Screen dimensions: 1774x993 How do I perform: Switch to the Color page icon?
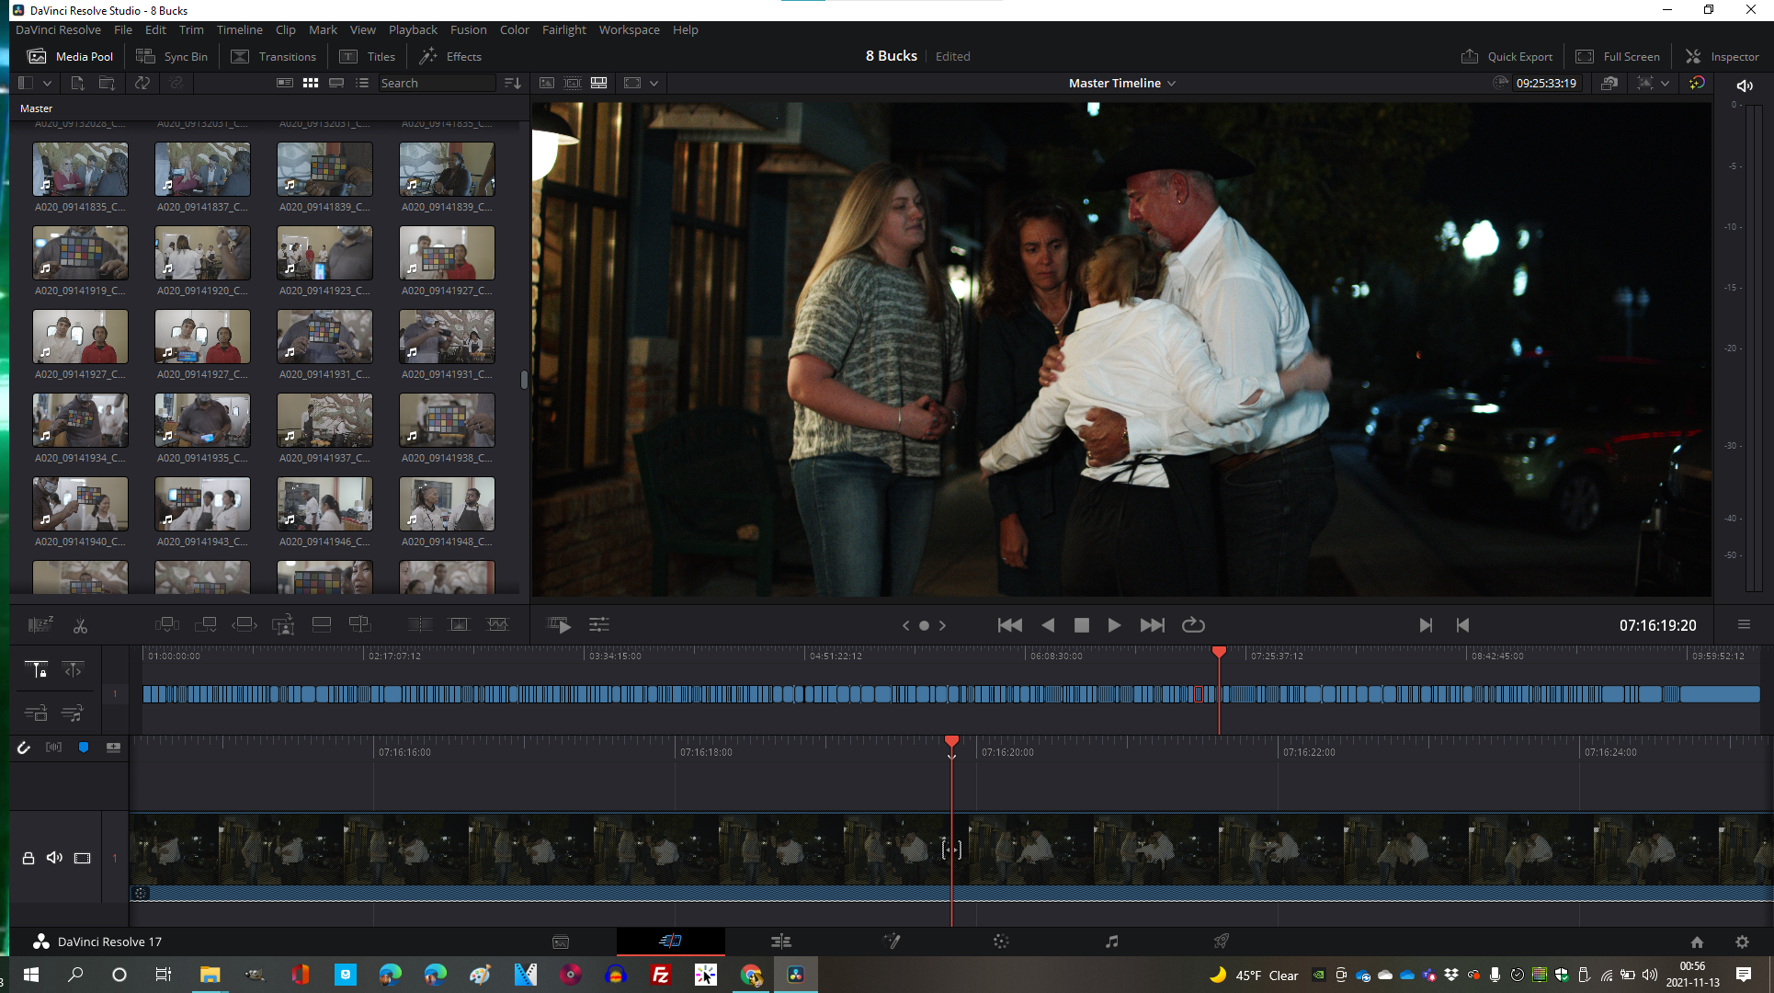tap(1001, 942)
